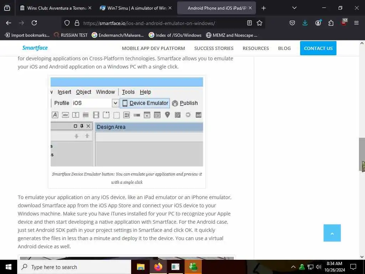Image resolution: width=365 pixels, height=274 pixels.
Task: Open the Index of /ISOs/Windows bookmark
Action: tap(175, 35)
